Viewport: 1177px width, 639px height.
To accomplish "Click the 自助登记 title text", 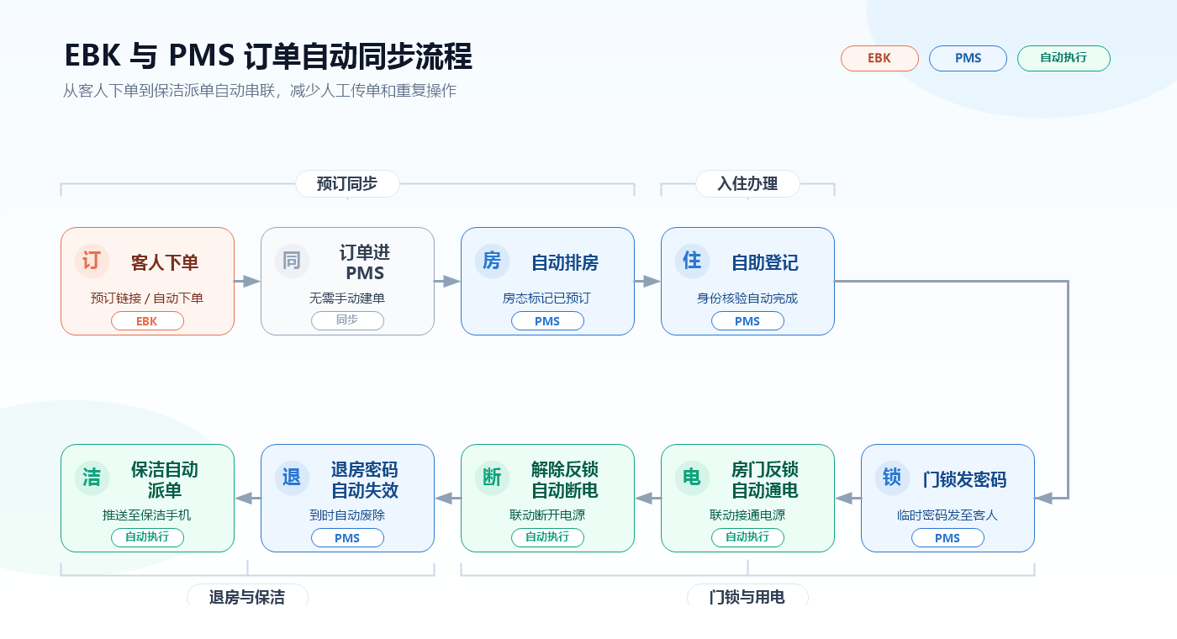I will click(765, 262).
